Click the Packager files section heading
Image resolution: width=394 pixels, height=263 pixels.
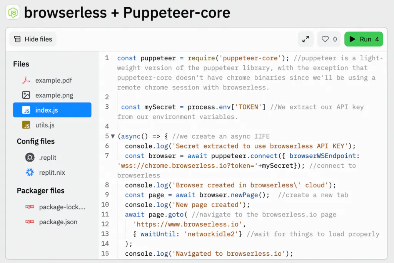tap(41, 191)
